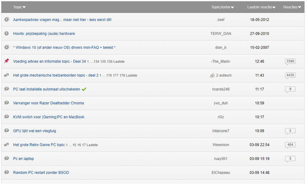The height and width of the screenshot is (189, 307).
Task: Click question bubble icon beside KVM switch topic
Action: (x=7, y=117)
